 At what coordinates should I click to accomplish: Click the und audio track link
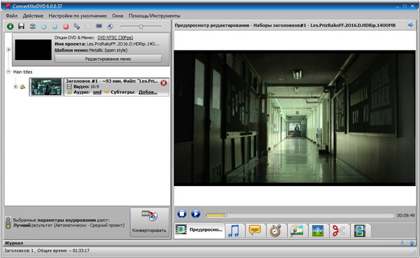pyautogui.click(x=97, y=92)
